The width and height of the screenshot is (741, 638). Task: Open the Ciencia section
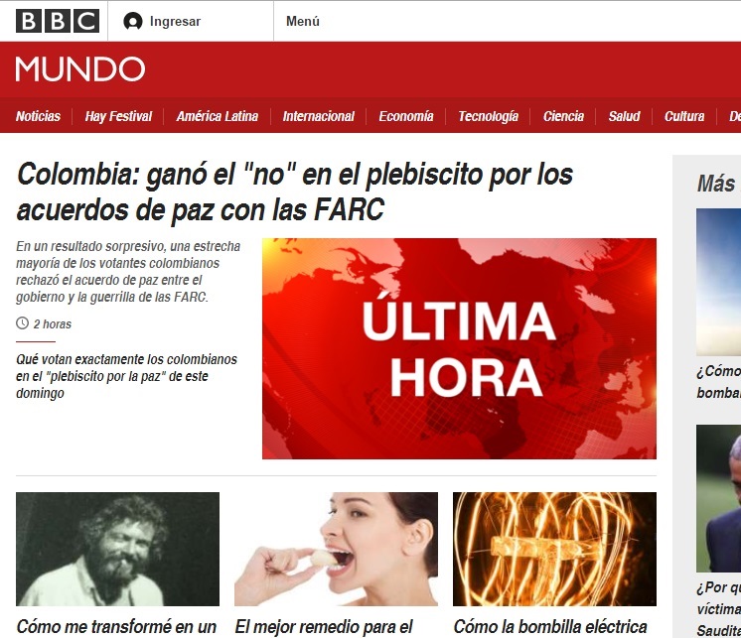(563, 116)
